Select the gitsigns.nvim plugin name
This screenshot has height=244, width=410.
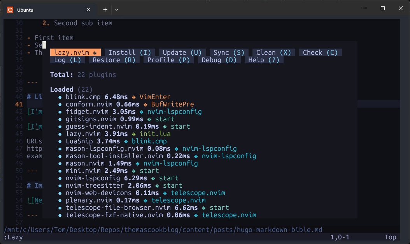[x=91, y=119]
